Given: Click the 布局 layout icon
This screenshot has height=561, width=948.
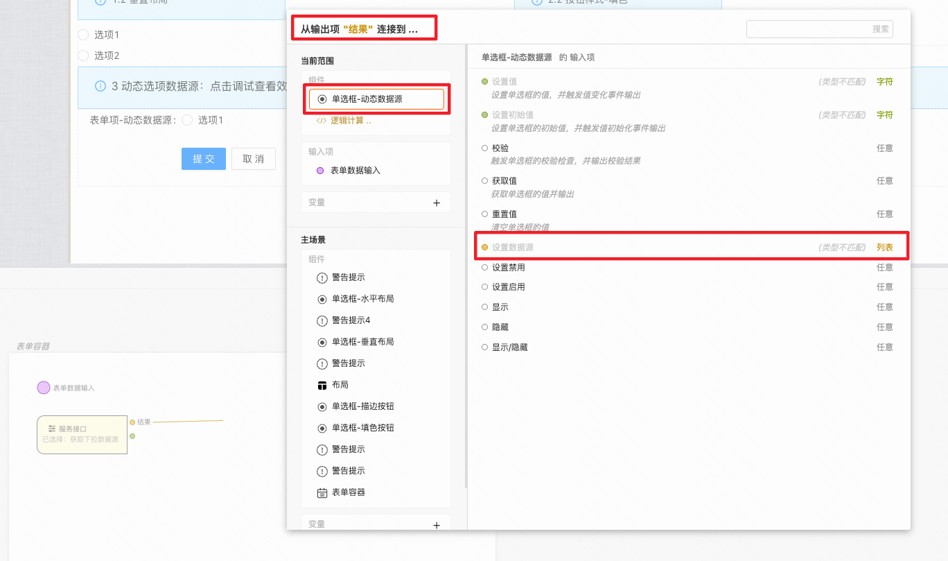Looking at the screenshot, I should (322, 385).
